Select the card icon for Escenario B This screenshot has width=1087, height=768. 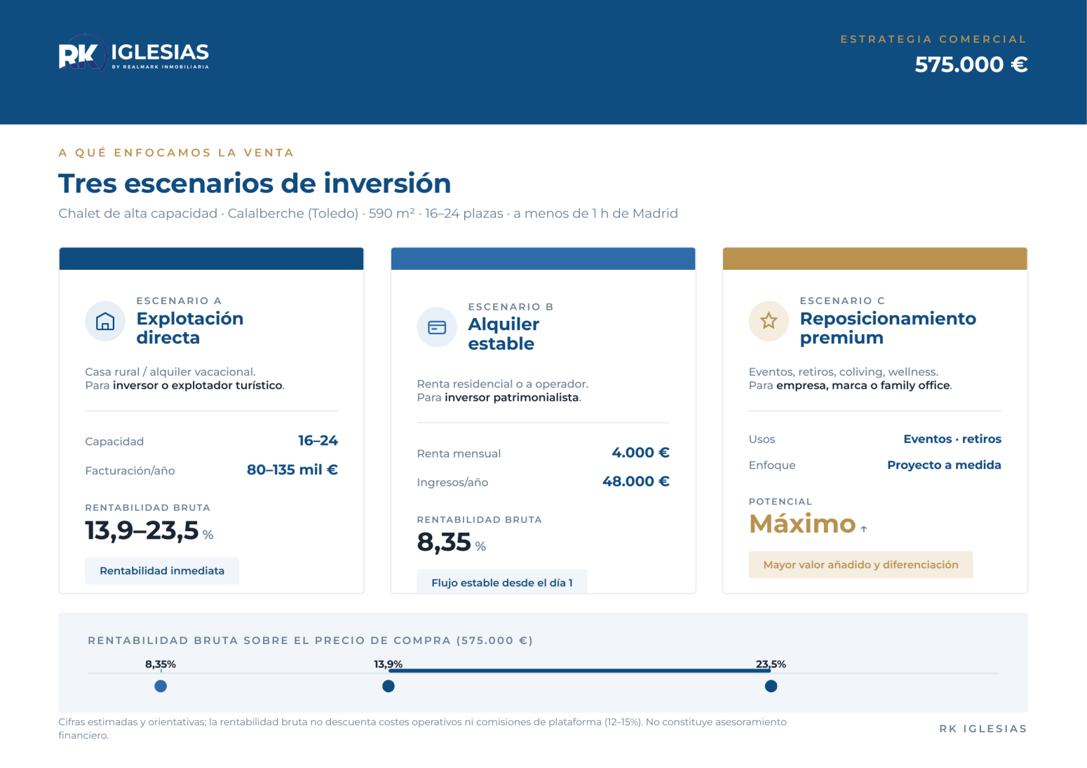coord(437,327)
